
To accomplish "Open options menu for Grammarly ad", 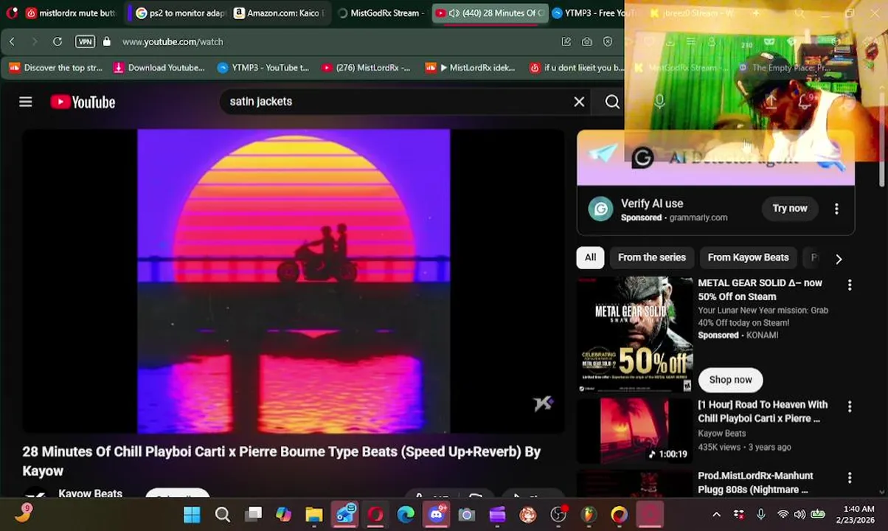I will [836, 209].
